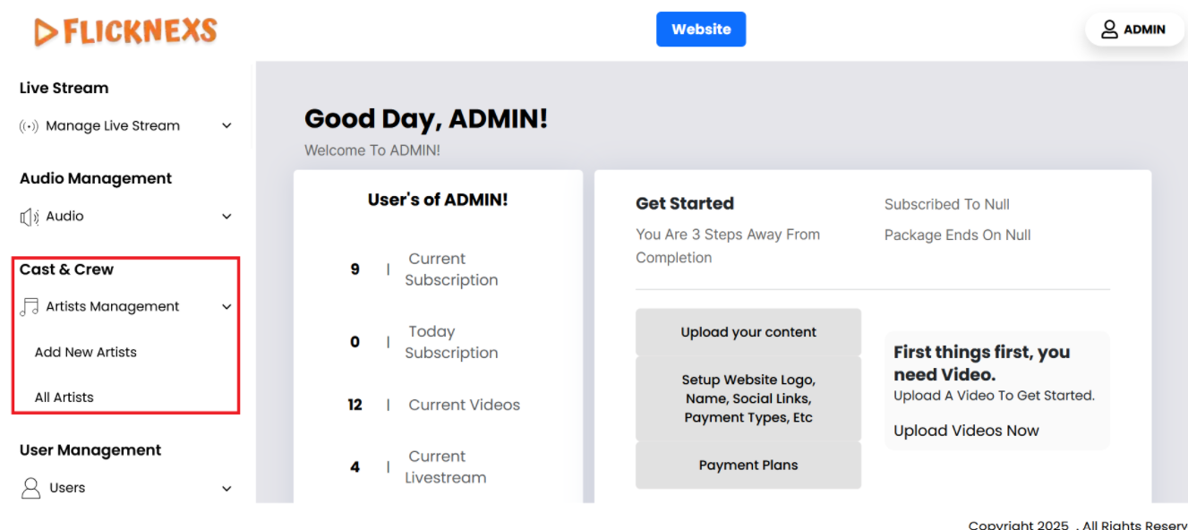
Task: Select Manage Live Stream menu item
Action: point(113,126)
